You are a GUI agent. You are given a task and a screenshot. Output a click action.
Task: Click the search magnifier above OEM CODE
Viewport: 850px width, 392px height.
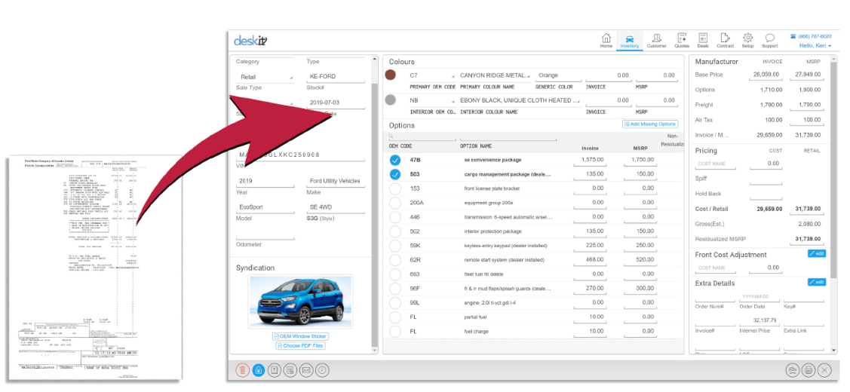[x=391, y=136]
